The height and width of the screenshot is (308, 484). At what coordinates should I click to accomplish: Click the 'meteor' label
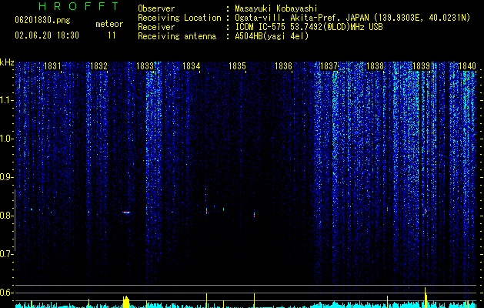click(x=109, y=24)
